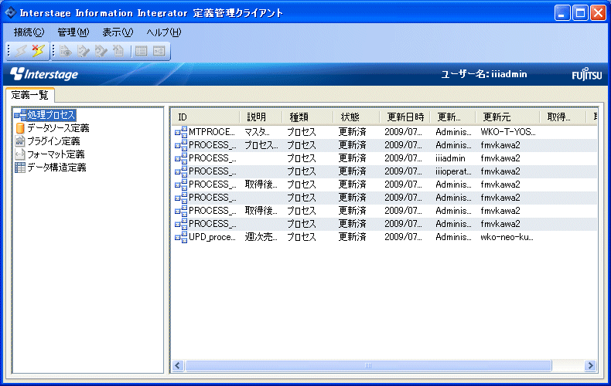Click the application icon in the title bar
The image size is (611, 386).
10,12
